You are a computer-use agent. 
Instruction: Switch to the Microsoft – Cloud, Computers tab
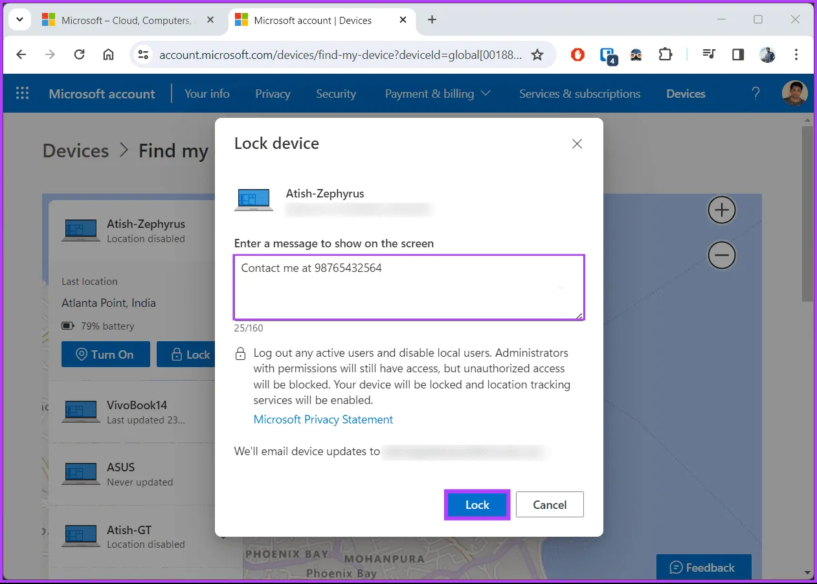click(125, 20)
